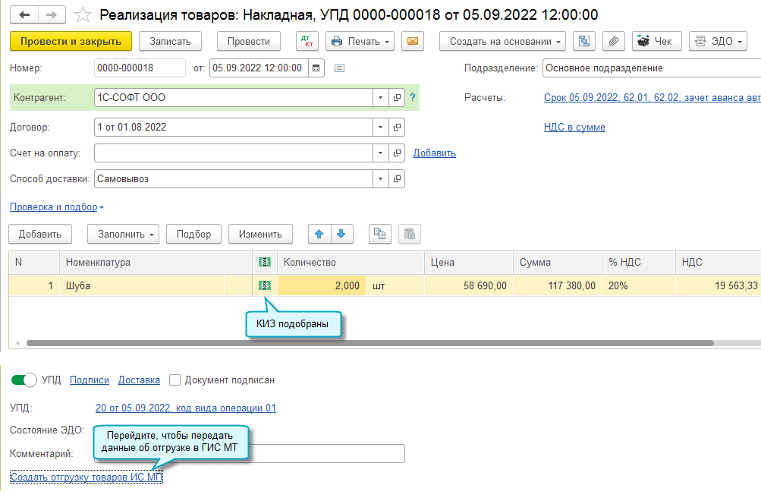
Task: Click the question mark help next to Контрагент
Action: [413, 98]
